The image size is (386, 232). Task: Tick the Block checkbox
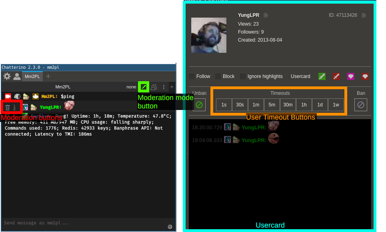[218, 76]
